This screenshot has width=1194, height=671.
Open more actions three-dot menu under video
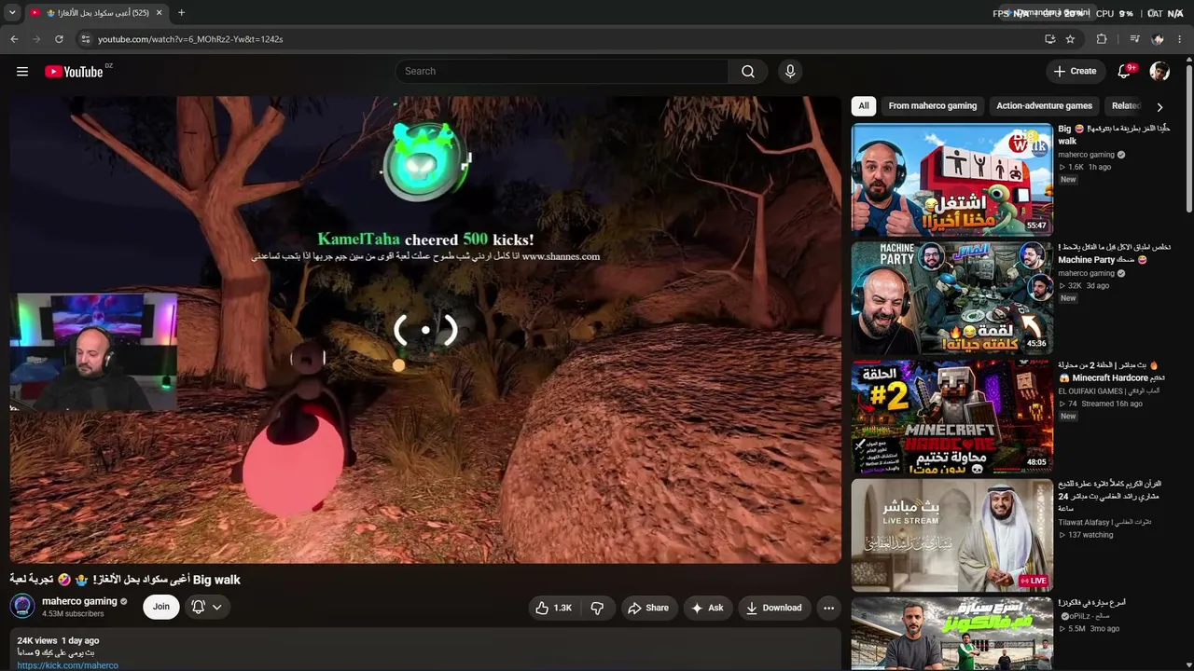tap(828, 608)
